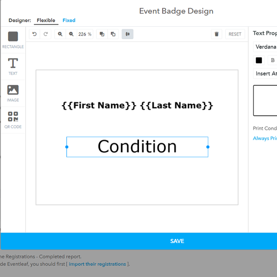Open the black text color swatch
The height and width of the screenshot is (277, 277).
pyautogui.click(x=259, y=60)
